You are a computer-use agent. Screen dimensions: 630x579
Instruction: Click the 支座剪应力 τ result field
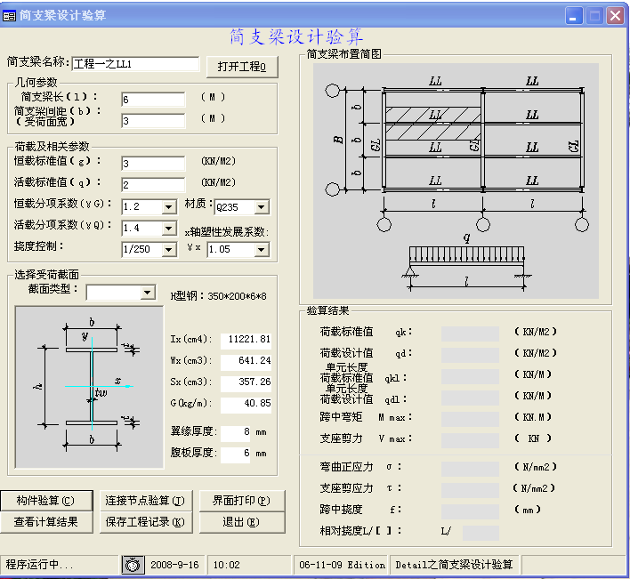coord(470,490)
